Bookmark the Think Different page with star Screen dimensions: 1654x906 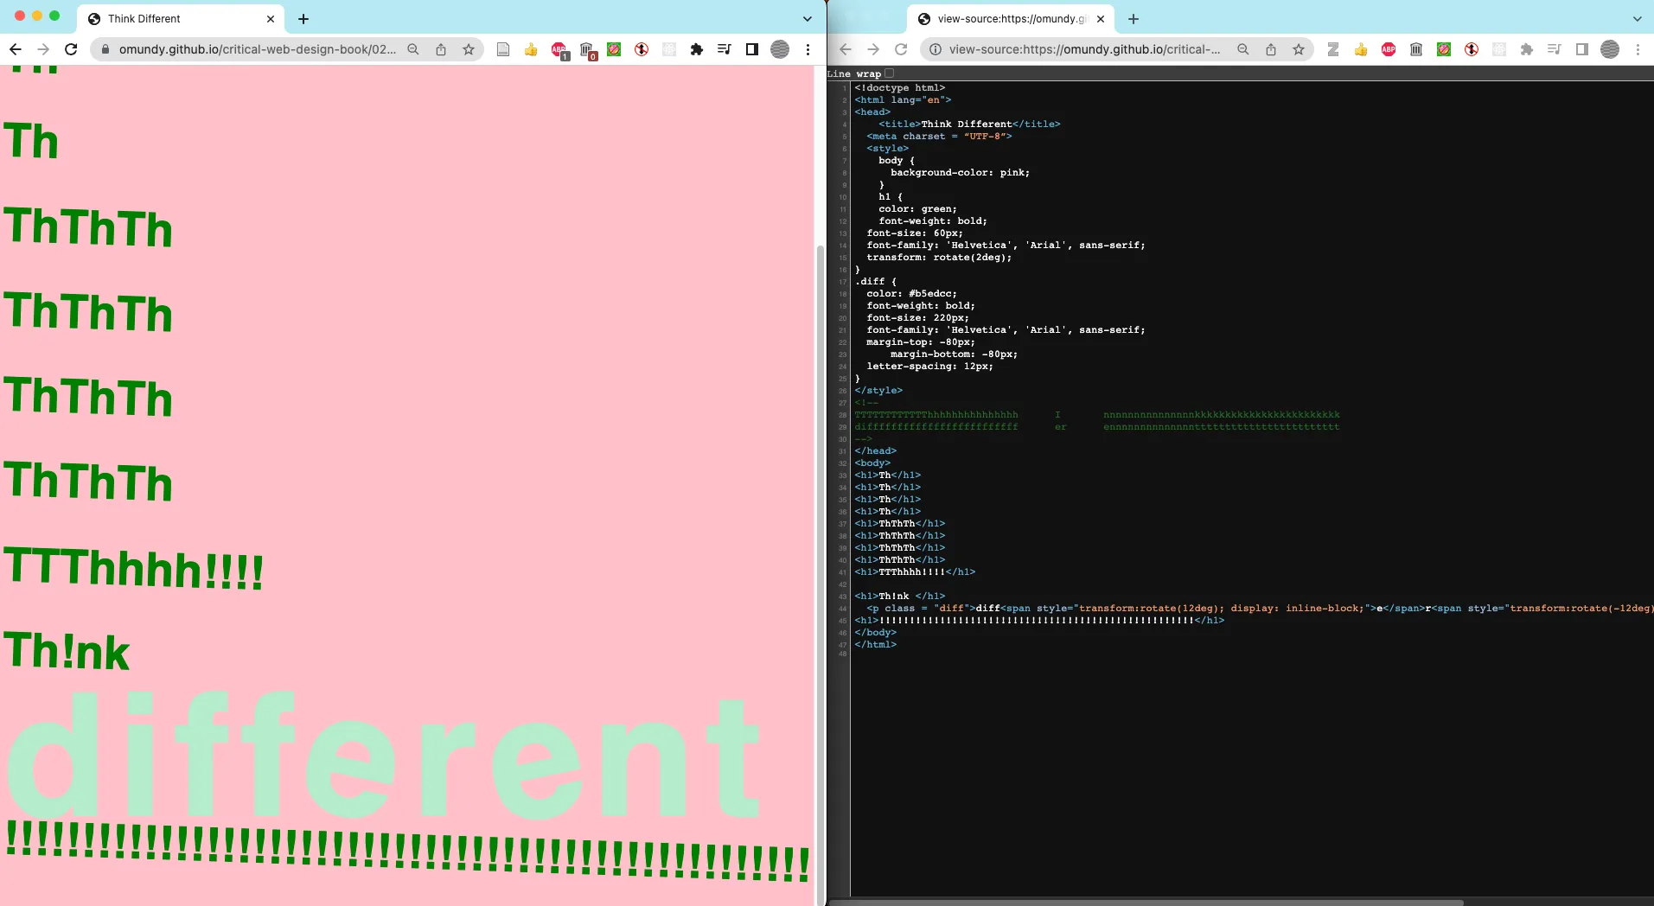point(469,49)
